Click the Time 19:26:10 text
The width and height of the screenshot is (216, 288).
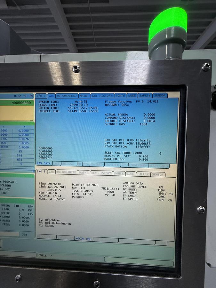pyautogui.click(x=50, y=184)
